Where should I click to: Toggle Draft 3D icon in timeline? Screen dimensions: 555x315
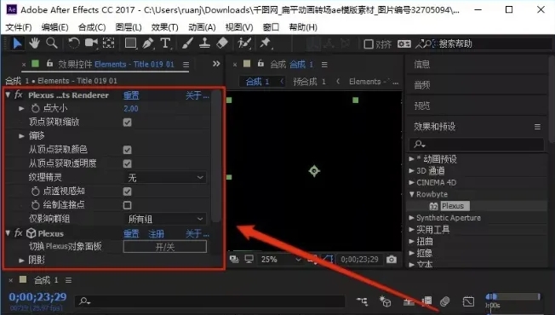coord(385,301)
